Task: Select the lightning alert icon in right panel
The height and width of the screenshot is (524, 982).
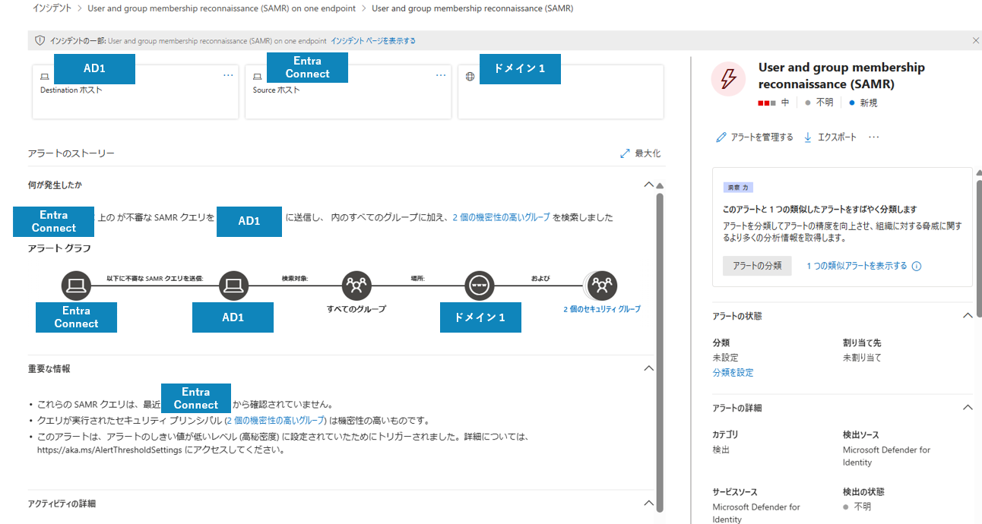Action: click(x=727, y=79)
